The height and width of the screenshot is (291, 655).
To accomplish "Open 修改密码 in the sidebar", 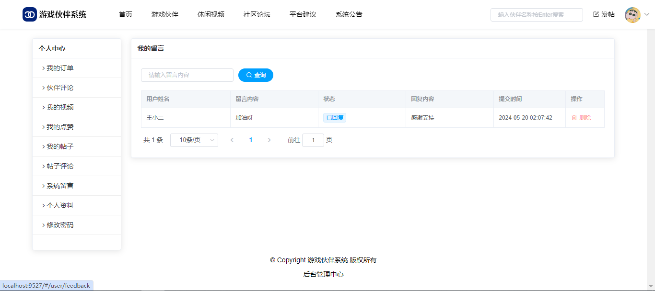I will coord(59,225).
